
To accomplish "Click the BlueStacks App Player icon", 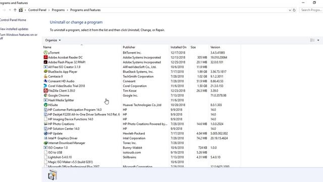I will point(45,72).
